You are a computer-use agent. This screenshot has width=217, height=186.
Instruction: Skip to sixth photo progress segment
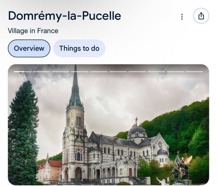pyautogui.click(x=118, y=72)
